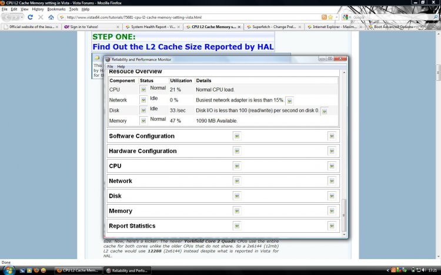The height and width of the screenshot is (275, 441).
Task: Expand CPU section with right-side arrow icon
Action: 332,166
